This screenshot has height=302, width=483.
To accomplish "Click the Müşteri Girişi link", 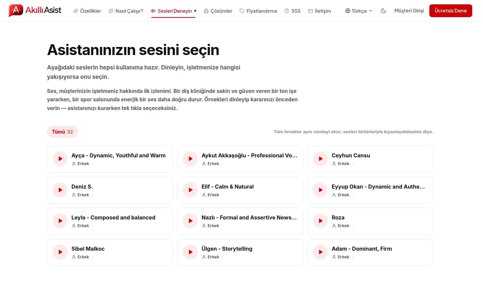I will [x=409, y=11].
